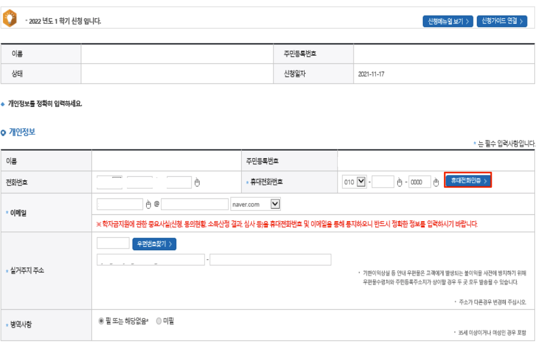Click the arrow icon on 우편번호찾기 button
This screenshot has width=544, height=352.
coord(171,243)
